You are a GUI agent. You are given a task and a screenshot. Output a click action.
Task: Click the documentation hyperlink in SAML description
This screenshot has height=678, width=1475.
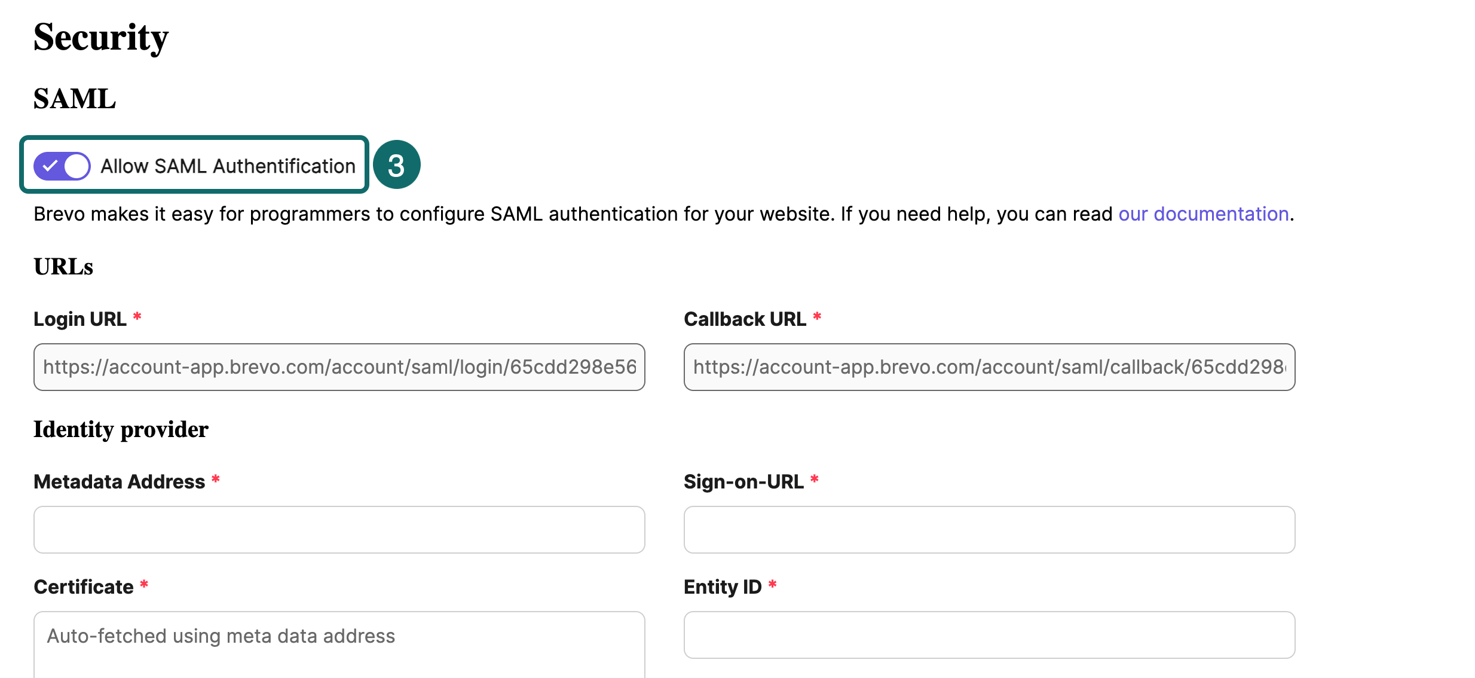pyautogui.click(x=1204, y=213)
